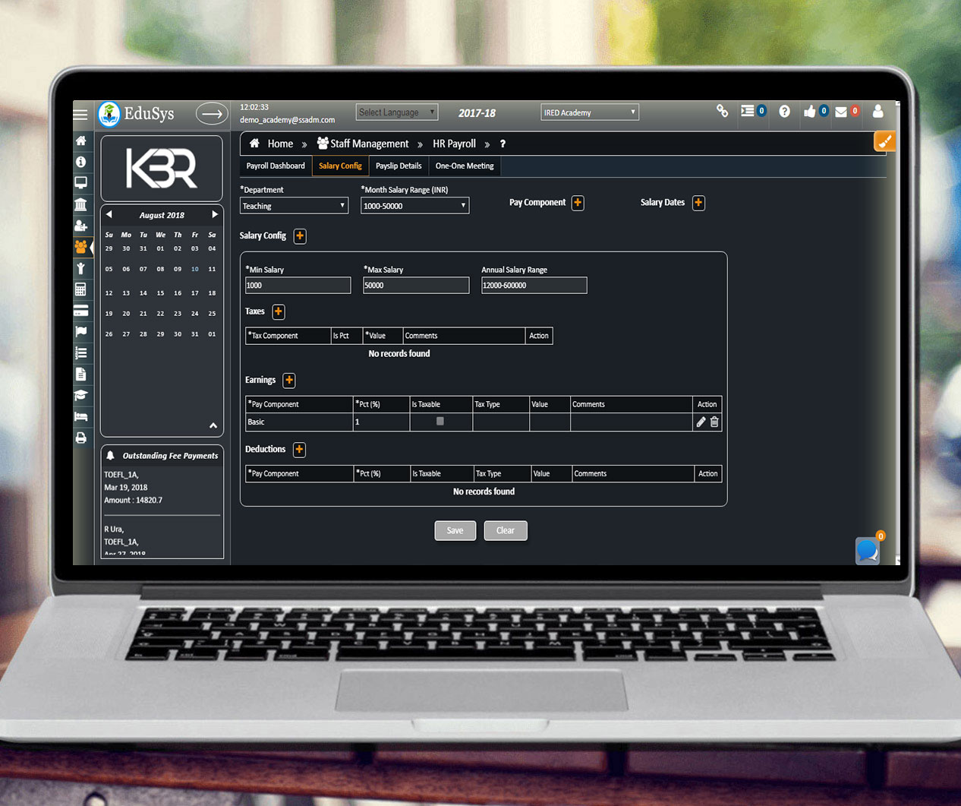Screen dimensions: 961x806
Task: Delete the Basic earnings row
Action: (x=714, y=422)
